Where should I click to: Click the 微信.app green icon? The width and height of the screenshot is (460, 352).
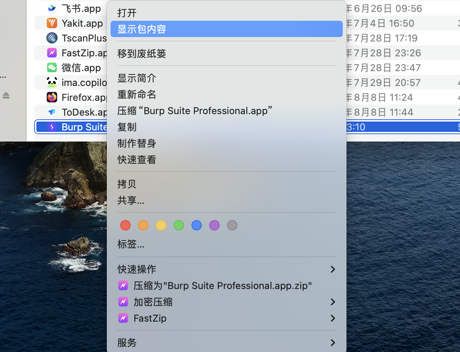(x=52, y=67)
